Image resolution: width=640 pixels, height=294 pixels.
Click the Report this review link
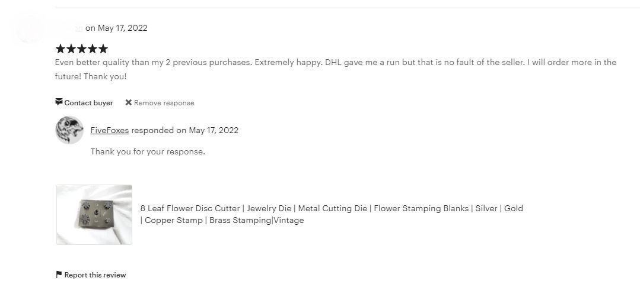point(95,275)
